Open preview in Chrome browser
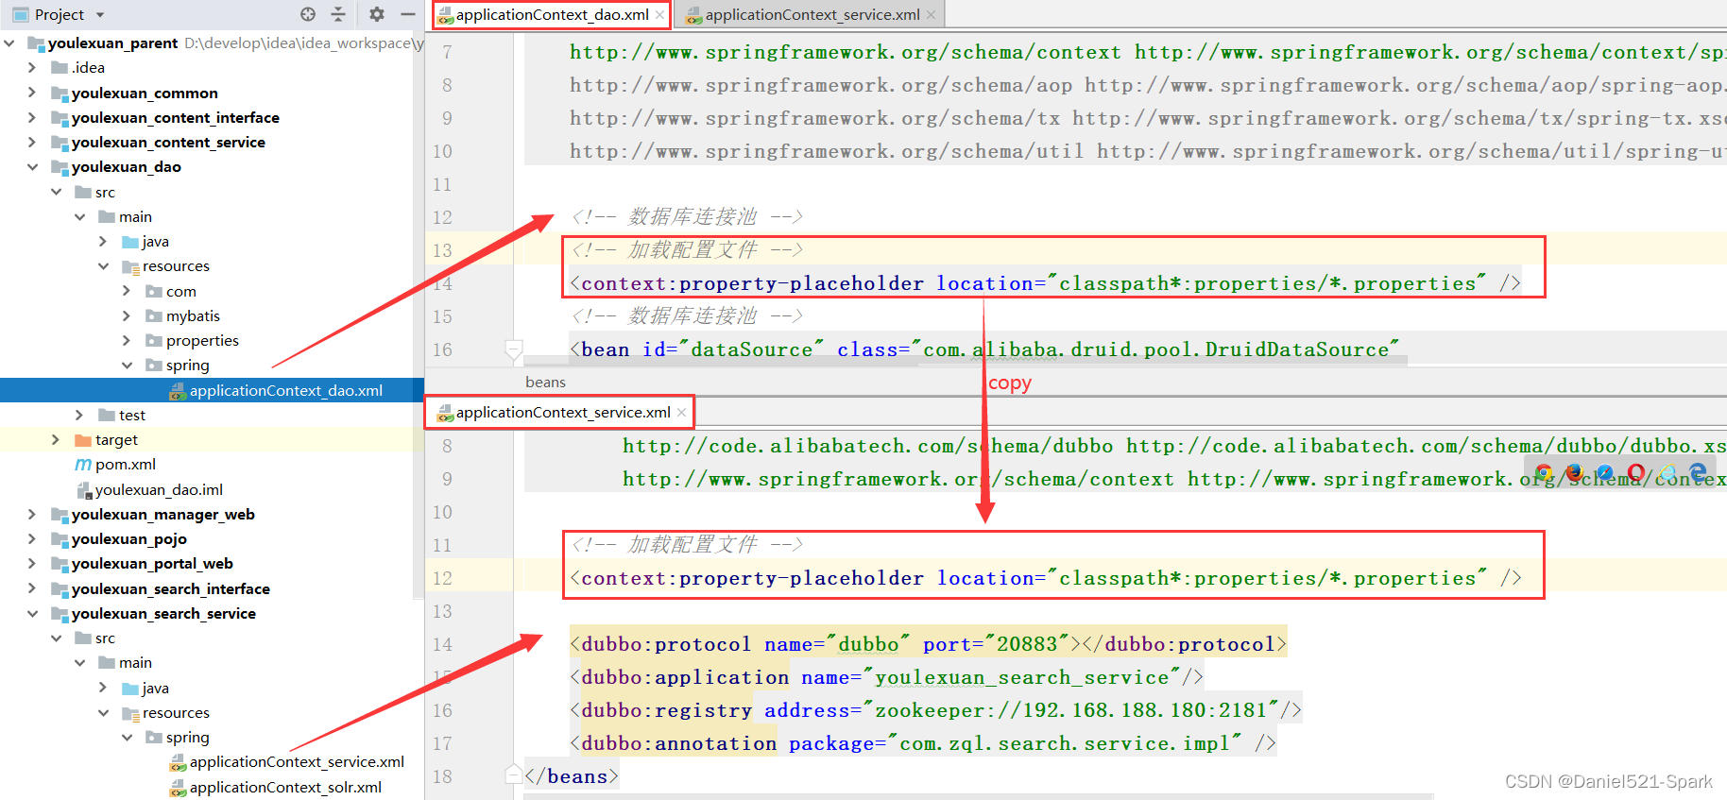 click(1544, 472)
